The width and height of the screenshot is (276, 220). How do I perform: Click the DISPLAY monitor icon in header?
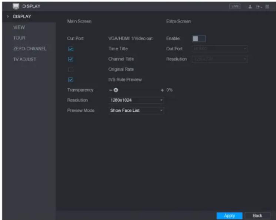[x=16, y=6]
